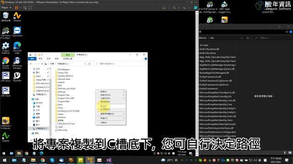This screenshot has height=164, width=293.
Task: Open the quick access toolbar dropdown arrow
Action: (42, 55)
